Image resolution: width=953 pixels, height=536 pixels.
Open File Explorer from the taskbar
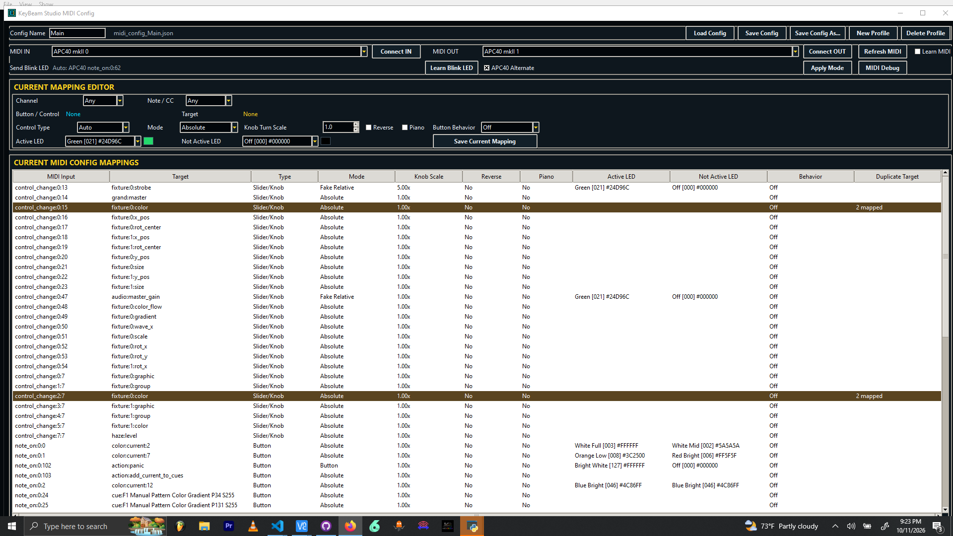click(204, 526)
